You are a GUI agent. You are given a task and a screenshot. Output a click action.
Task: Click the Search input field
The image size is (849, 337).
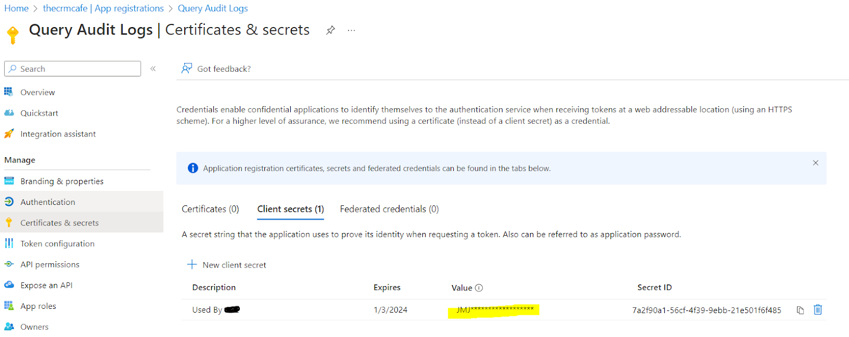[73, 68]
